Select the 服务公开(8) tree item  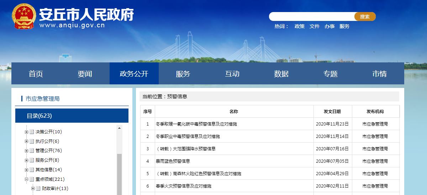point(47,160)
